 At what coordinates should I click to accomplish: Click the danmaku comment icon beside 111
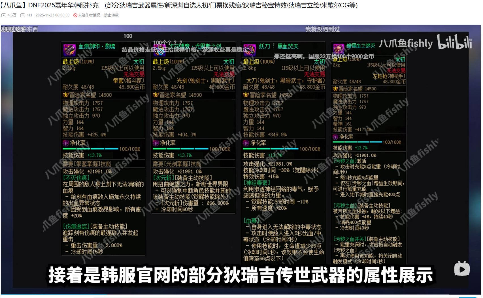click(x=22, y=15)
